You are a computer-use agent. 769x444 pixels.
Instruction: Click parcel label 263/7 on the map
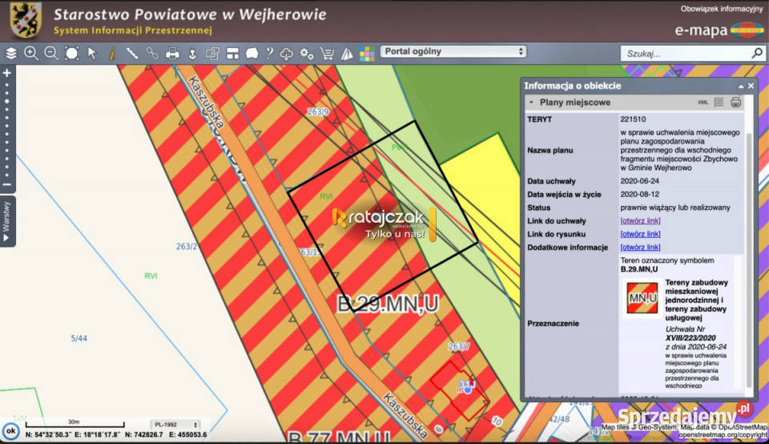coord(459,346)
